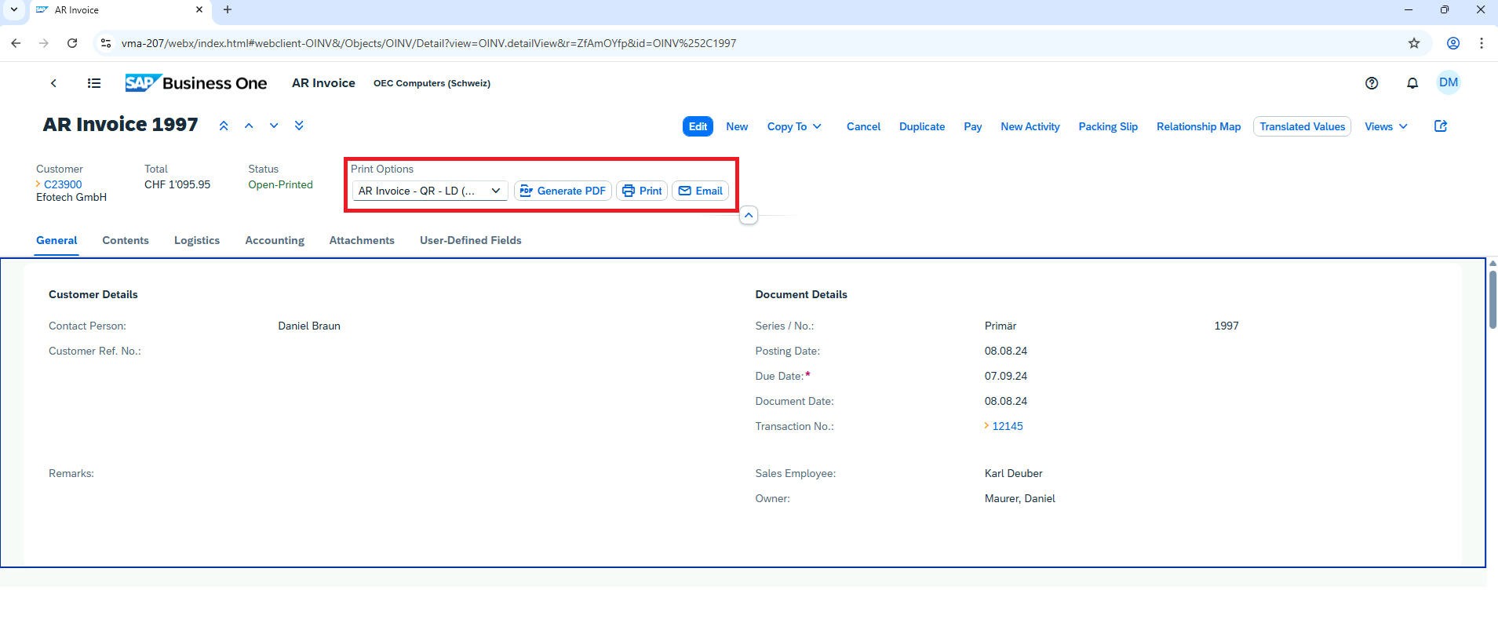Collapse the header section chevron
This screenshot has width=1498, height=623.
[x=749, y=215]
